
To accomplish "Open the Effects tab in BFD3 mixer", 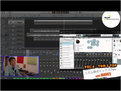I will (x=88, y=53).
